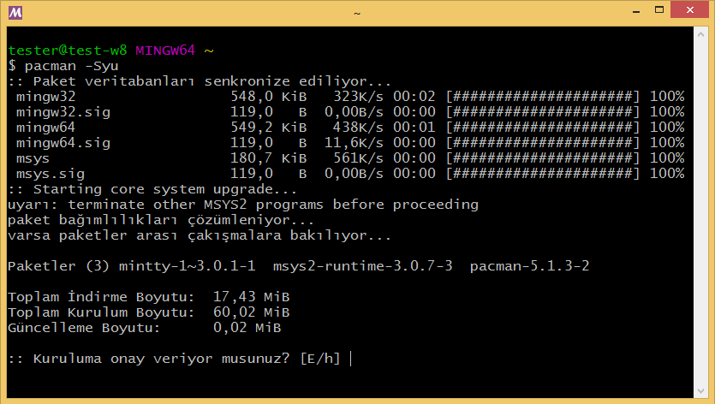Image resolution: width=715 pixels, height=404 pixels.
Task: Click the '180,7 KiB' size value
Action: click(269, 158)
